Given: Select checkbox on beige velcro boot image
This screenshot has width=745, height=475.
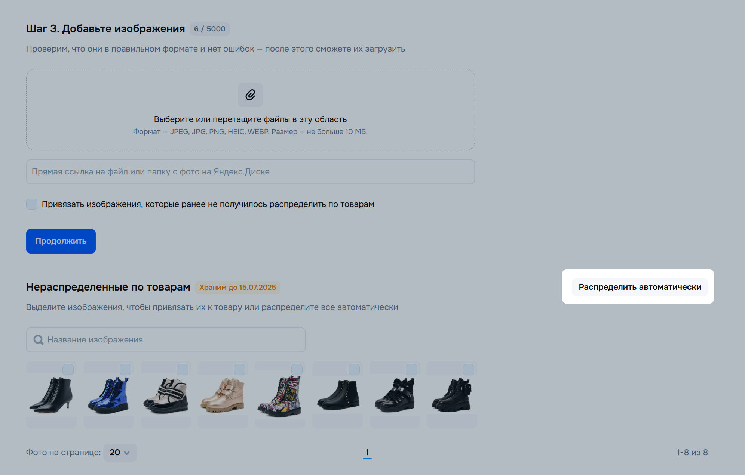Looking at the screenshot, I should click(240, 370).
